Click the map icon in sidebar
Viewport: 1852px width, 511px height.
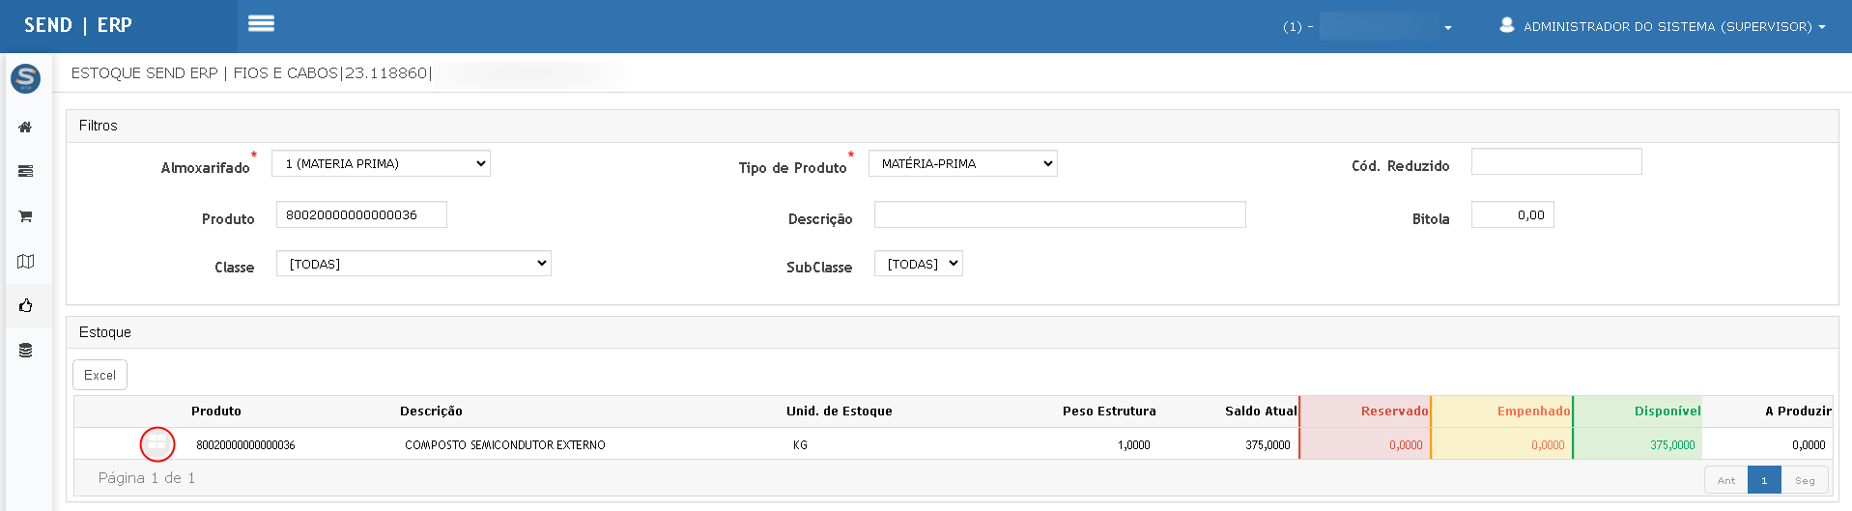tap(26, 262)
